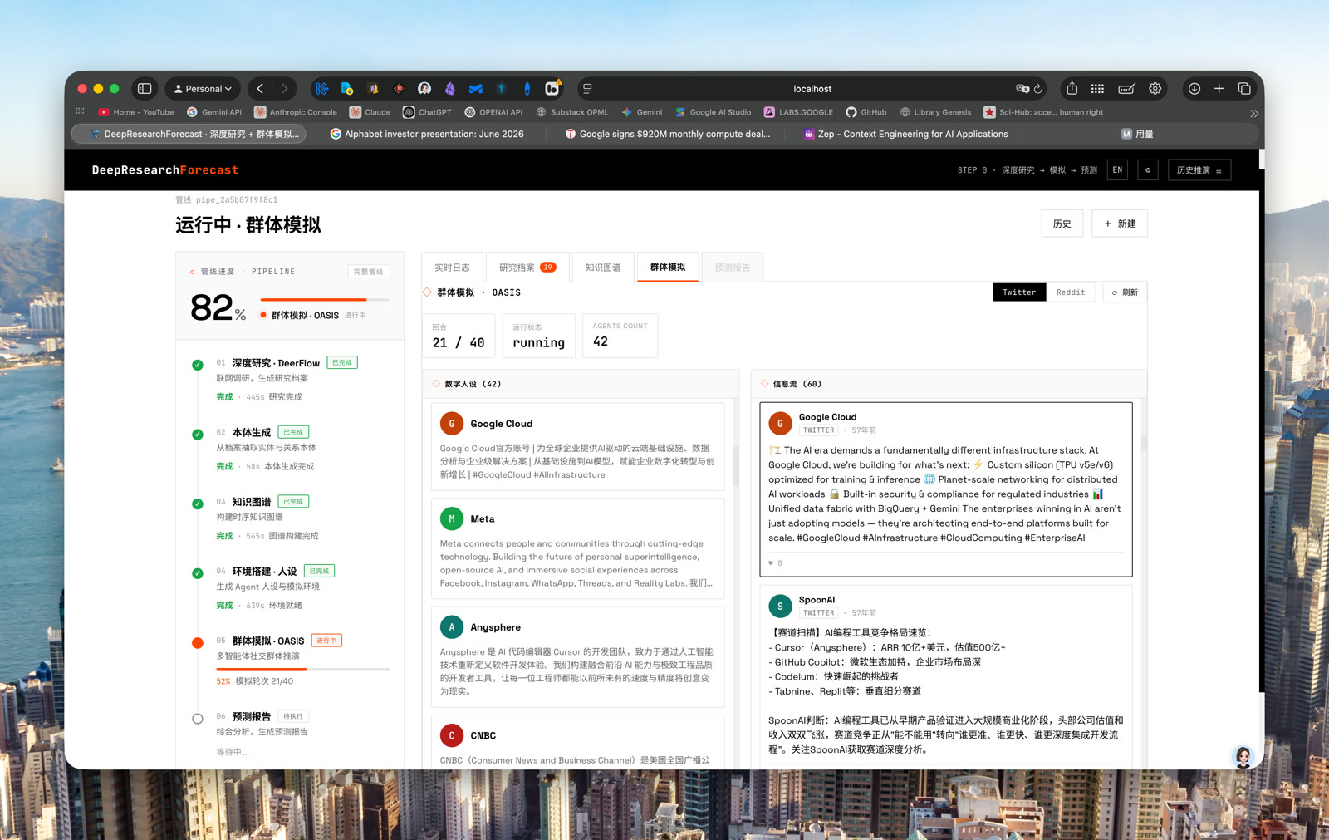Expand the bookmarks overflow chevron

tap(1254, 113)
